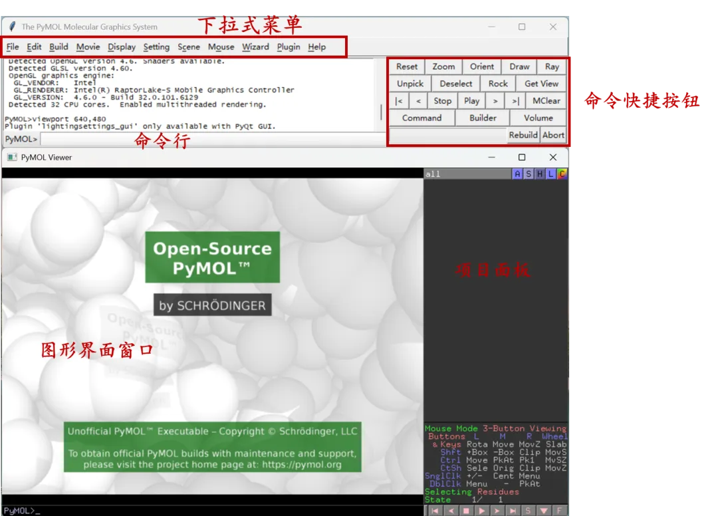Click the Orient button
Image resolution: width=718 pixels, height=516 pixels.
pyautogui.click(x=482, y=67)
